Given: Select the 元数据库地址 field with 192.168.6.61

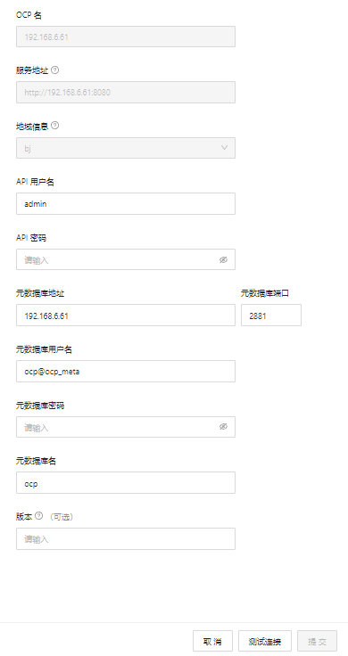Looking at the screenshot, I should coord(126,316).
